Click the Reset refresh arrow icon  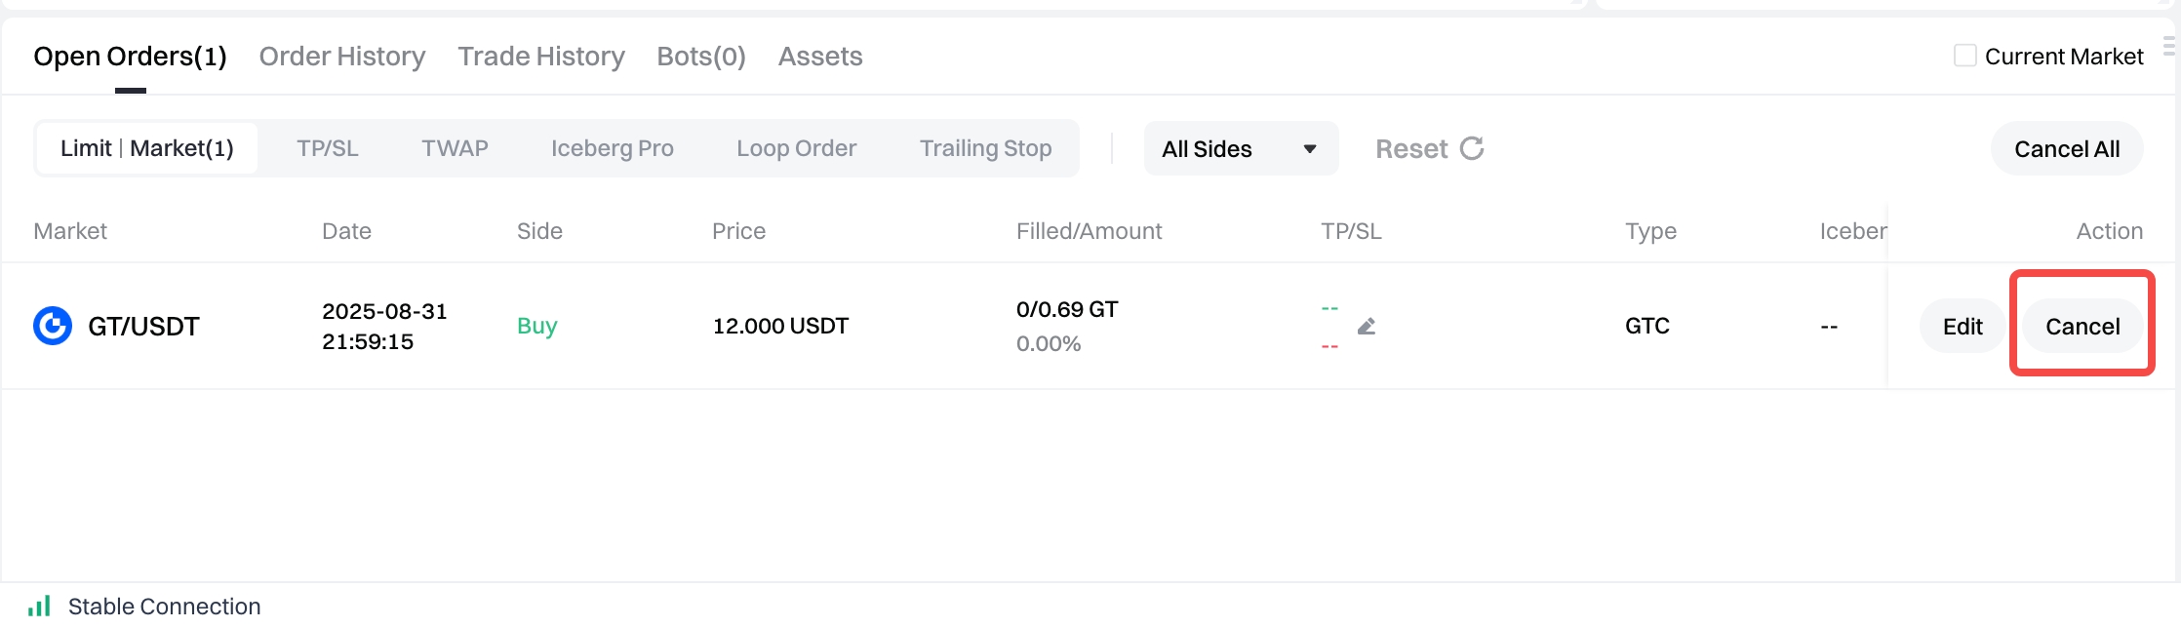1472,148
